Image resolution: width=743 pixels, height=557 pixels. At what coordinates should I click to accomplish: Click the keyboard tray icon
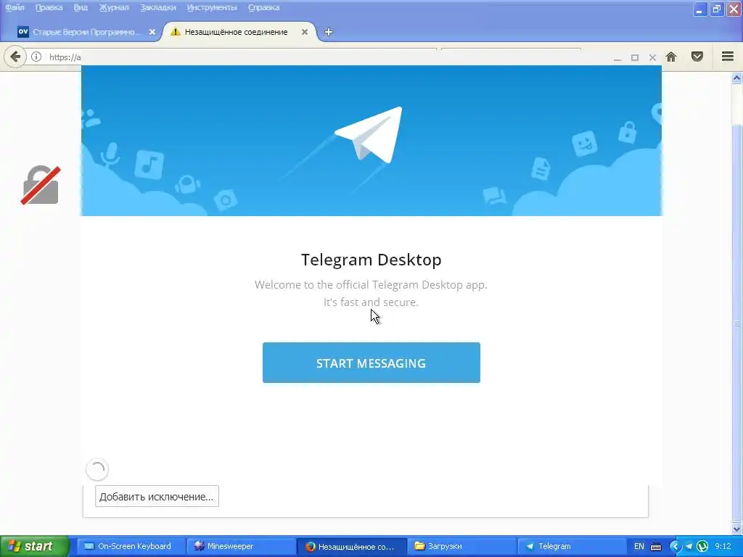656,547
